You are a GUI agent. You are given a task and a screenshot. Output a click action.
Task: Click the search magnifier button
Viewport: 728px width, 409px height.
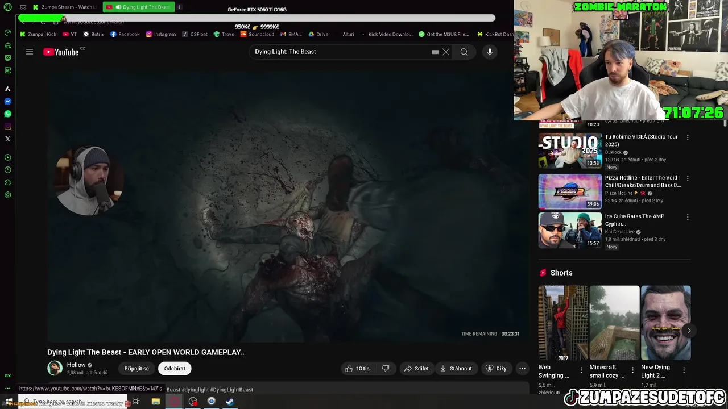click(x=464, y=52)
